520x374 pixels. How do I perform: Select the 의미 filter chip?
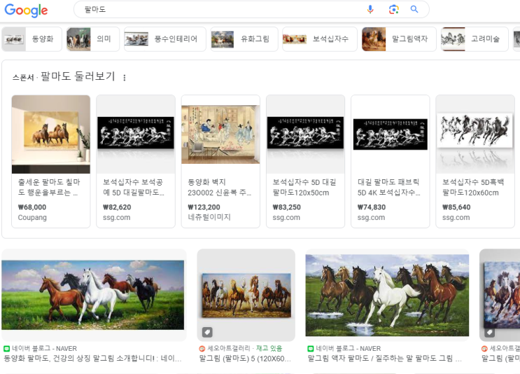pyautogui.click(x=93, y=39)
